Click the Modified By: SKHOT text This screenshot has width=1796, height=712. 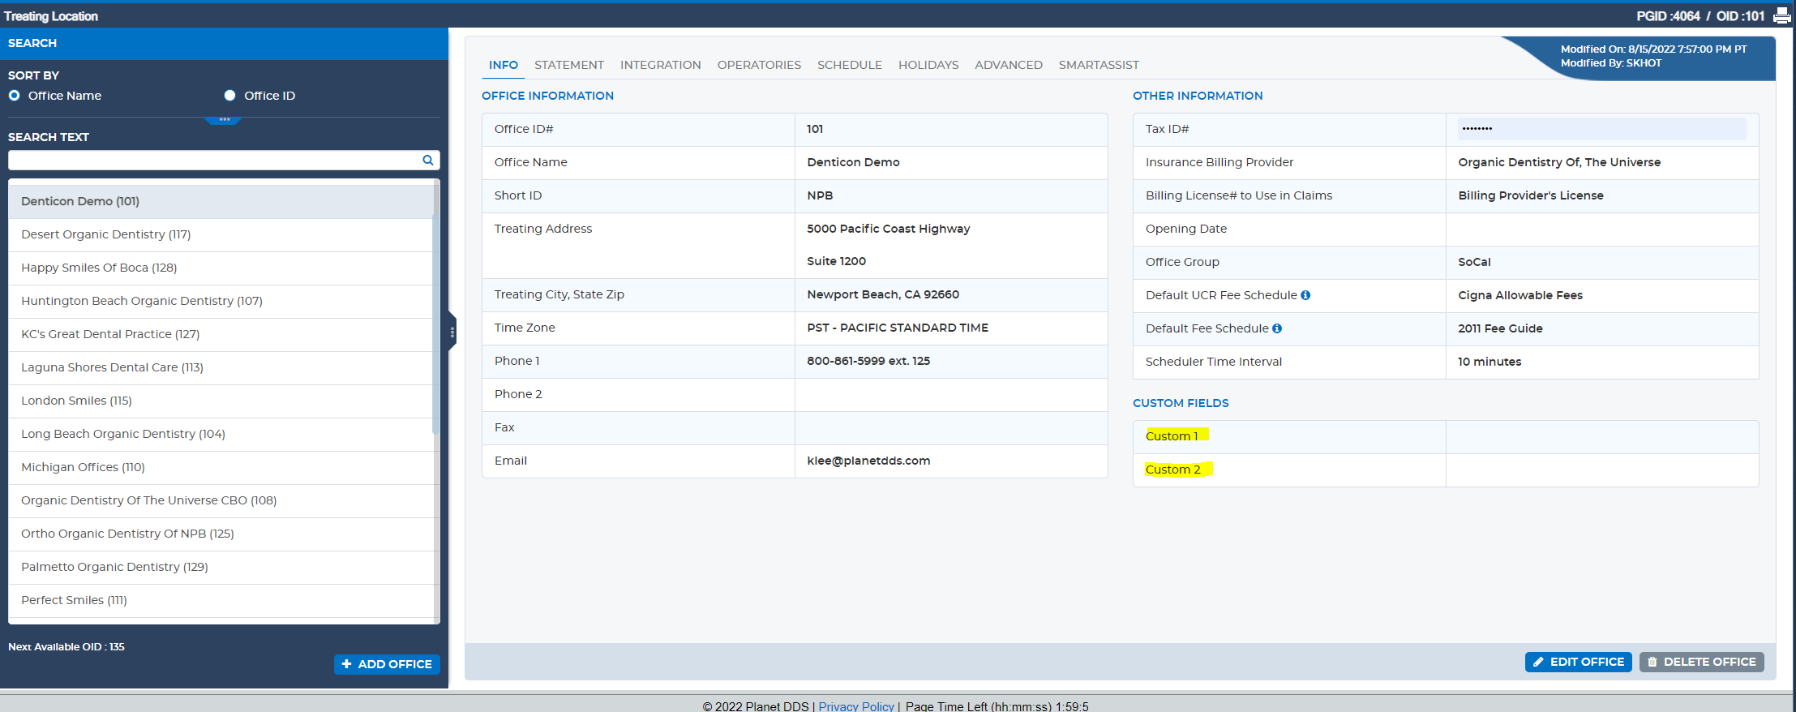(1611, 63)
